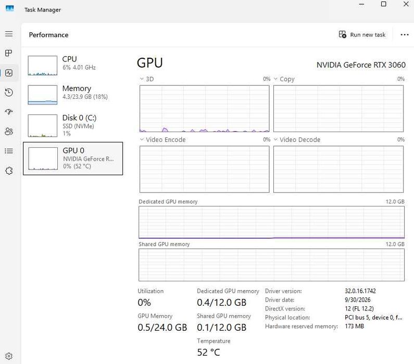This screenshot has height=364, width=414.
Task: Click the 173 MB hardware reserved value
Action: coord(354,327)
